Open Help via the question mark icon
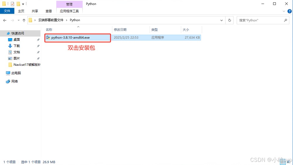Viewport: 293px width, 165px height. tap(289, 11)
